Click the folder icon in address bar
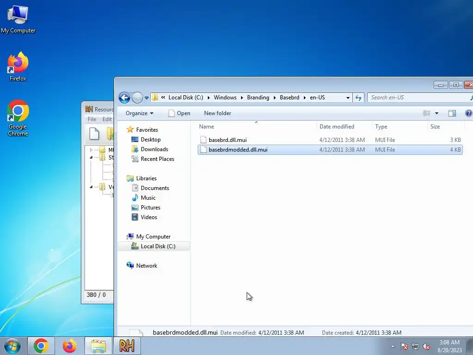Screen dimensions: 473x355 pyautogui.click(x=155, y=98)
